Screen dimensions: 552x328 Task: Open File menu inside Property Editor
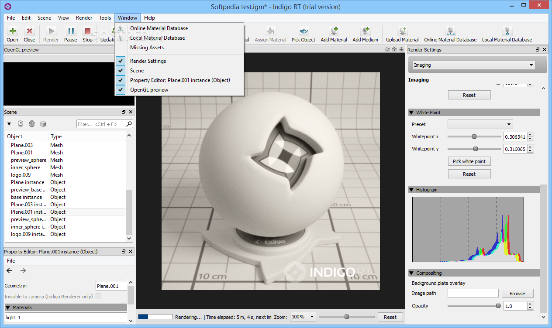[x=11, y=261]
